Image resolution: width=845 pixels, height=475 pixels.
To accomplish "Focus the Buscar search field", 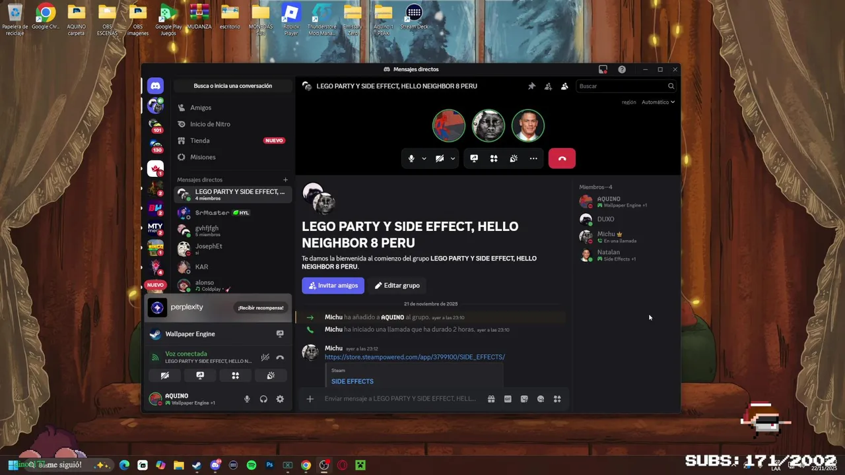I will tap(626, 86).
